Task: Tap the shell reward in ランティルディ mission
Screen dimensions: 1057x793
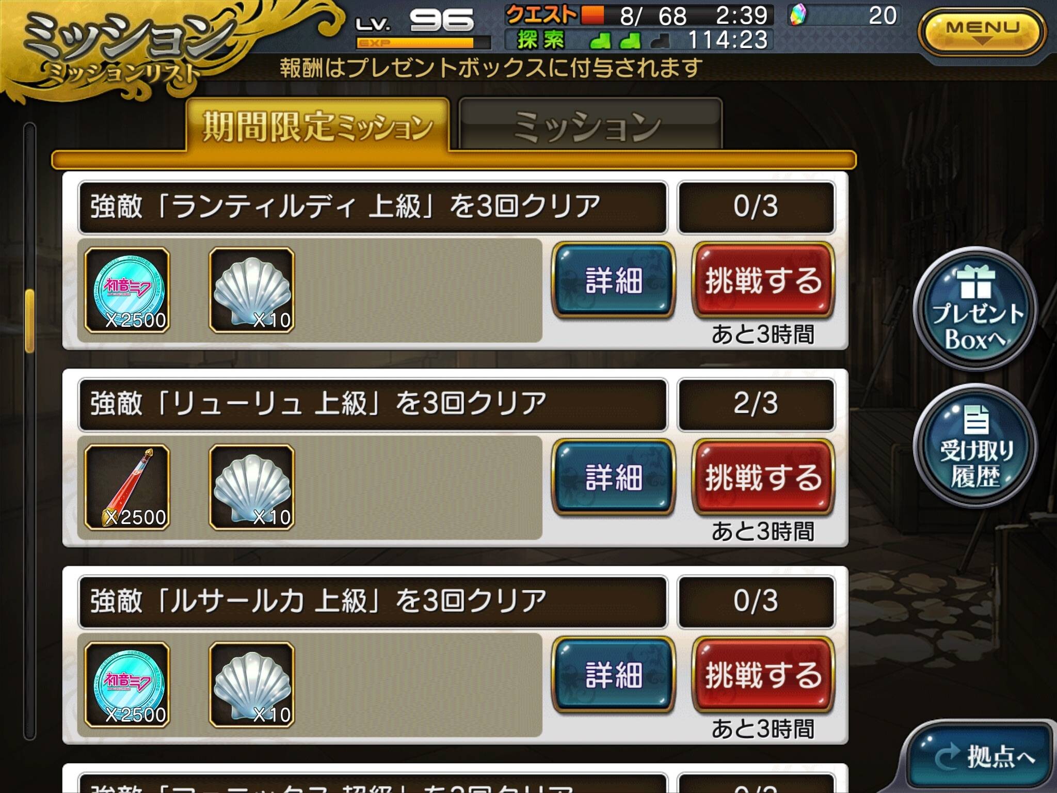Action: (x=252, y=290)
